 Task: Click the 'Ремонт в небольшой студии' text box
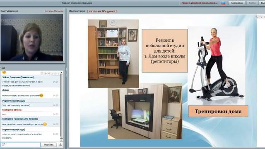click(x=165, y=50)
